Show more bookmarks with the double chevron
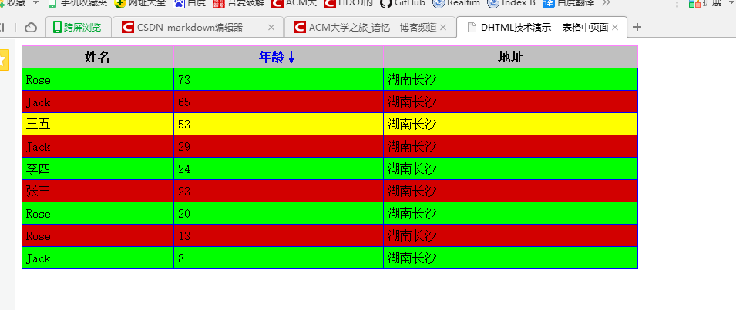This screenshot has width=736, height=310. click(x=606, y=3)
